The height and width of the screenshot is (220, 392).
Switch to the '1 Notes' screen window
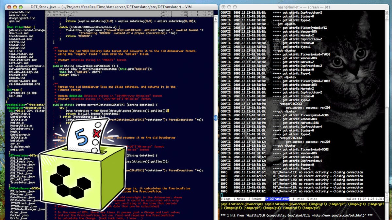tap(240, 199)
